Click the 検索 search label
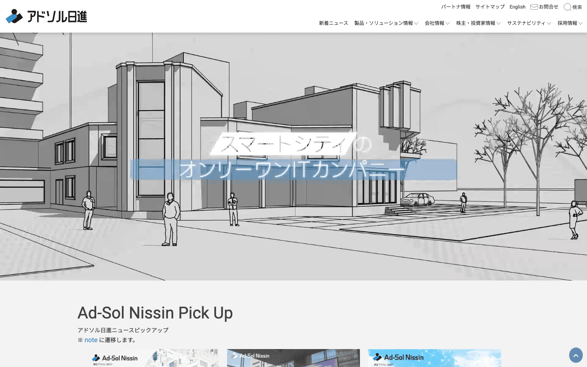The width and height of the screenshot is (587, 367). pyautogui.click(x=577, y=7)
